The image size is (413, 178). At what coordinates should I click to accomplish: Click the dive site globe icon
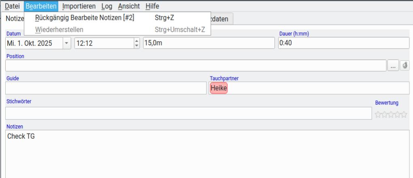(404, 66)
